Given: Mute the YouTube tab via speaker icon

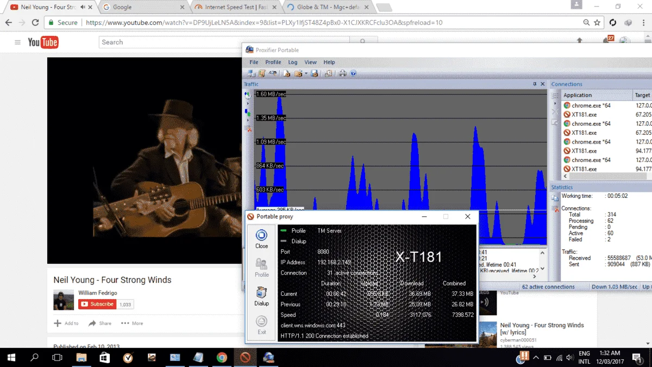Looking at the screenshot, I should (82, 7).
